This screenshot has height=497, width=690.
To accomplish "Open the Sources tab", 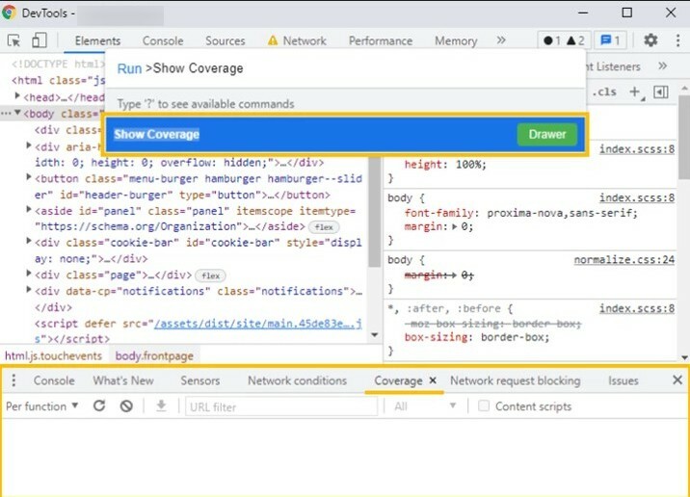I will [x=225, y=40].
